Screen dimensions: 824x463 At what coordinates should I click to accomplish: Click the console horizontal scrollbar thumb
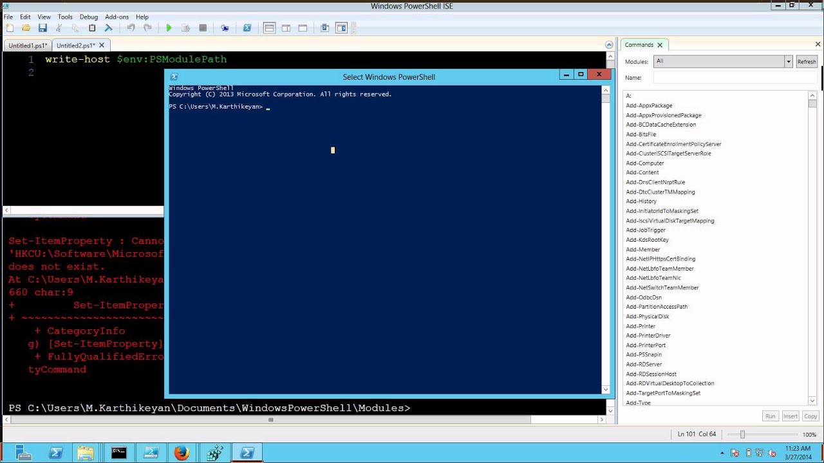pyautogui.click(x=271, y=420)
